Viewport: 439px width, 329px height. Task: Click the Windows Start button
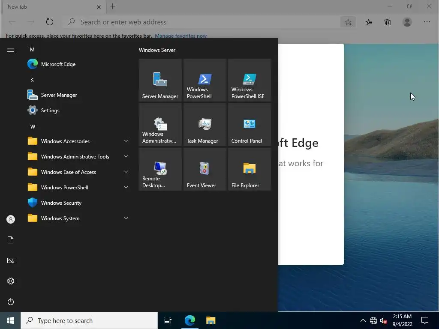coord(10,320)
